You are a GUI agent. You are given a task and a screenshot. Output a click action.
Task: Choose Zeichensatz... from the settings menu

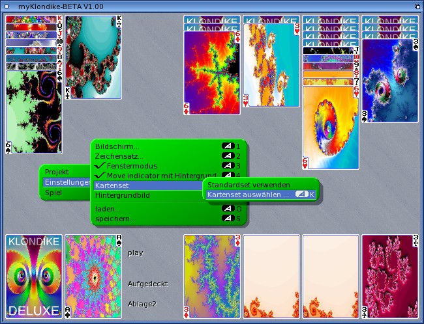(x=168, y=156)
